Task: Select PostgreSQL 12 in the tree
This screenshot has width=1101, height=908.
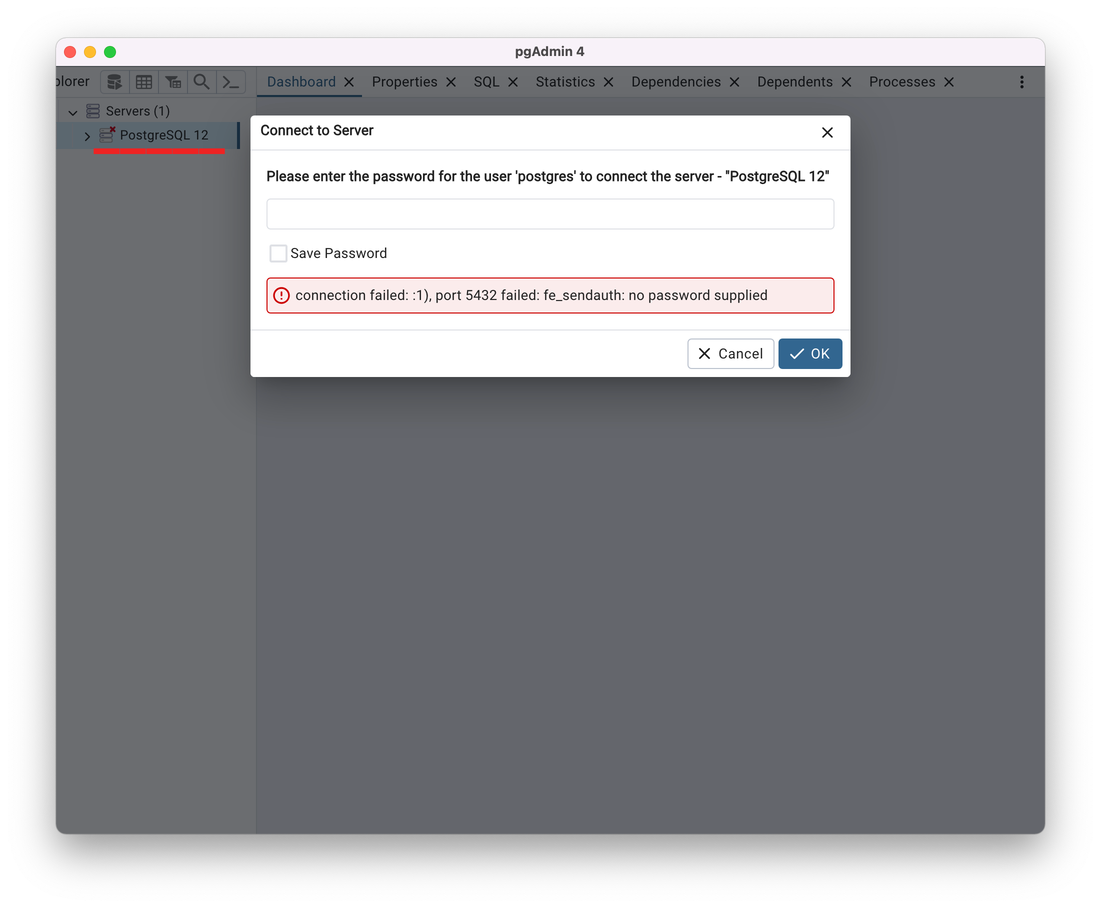Action: (163, 135)
